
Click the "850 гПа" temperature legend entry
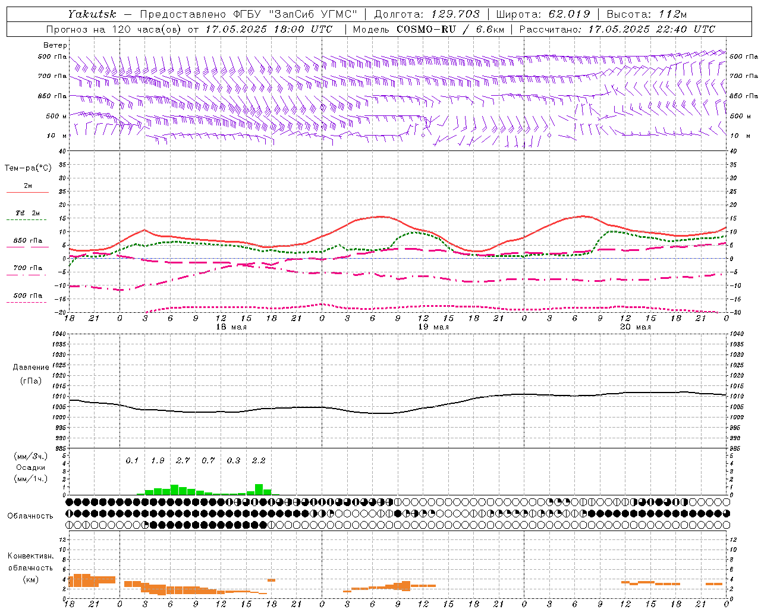coord(27,241)
